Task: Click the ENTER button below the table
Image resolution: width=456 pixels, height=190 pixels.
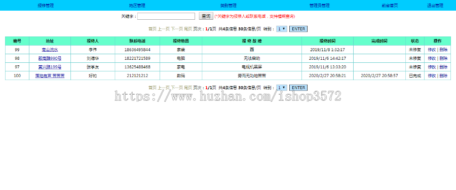Action: coord(298,88)
